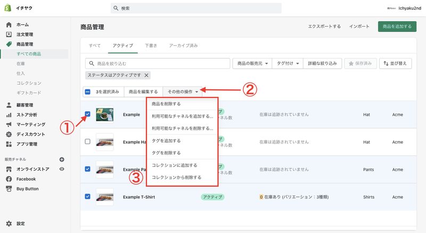Open the Example Hat thumbnail
The height and width of the screenshot is (233, 426).
[x=104, y=142]
